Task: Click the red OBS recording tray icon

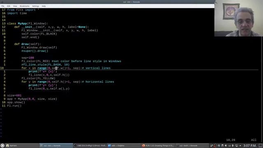Action: (215, 146)
